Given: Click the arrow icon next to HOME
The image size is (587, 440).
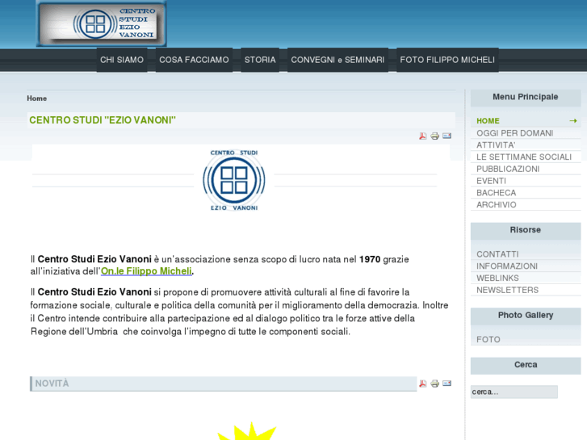Looking at the screenshot, I should 572,120.
